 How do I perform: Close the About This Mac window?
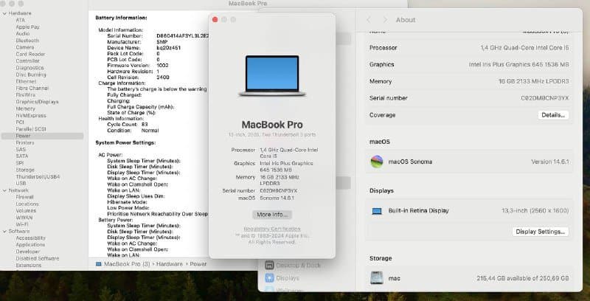point(215,20)
